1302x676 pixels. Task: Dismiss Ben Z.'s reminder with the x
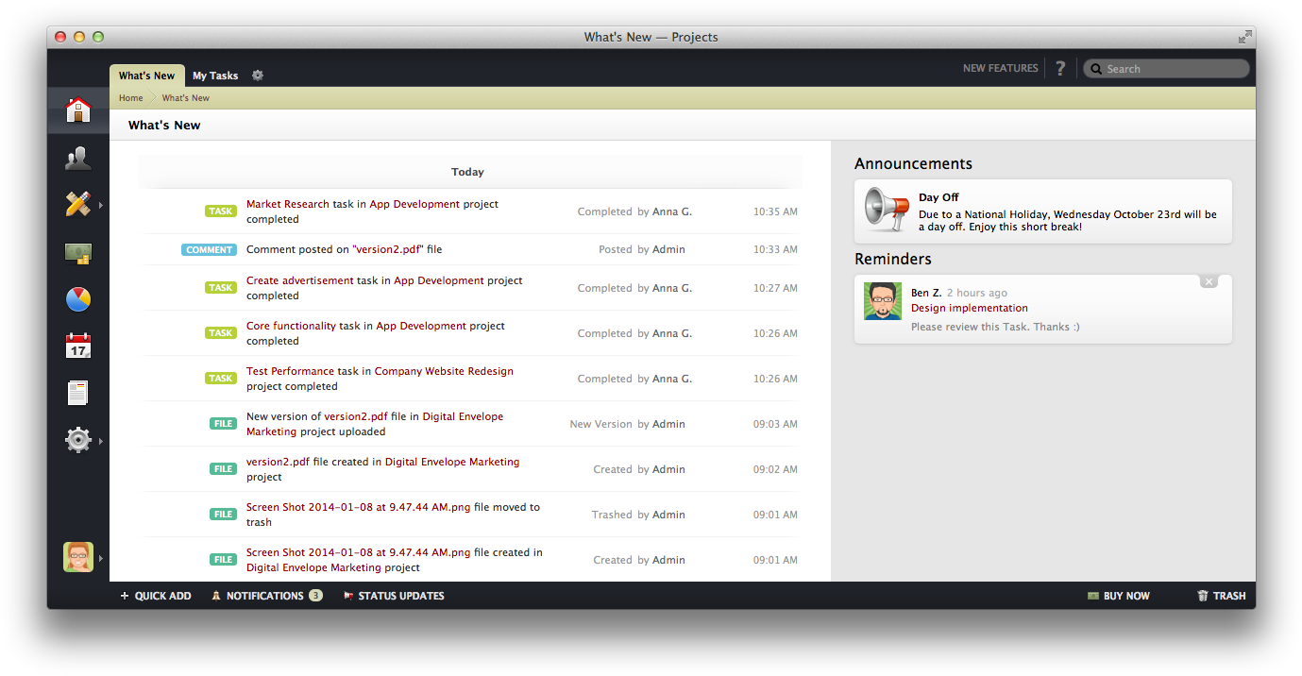pos(1209,280)
